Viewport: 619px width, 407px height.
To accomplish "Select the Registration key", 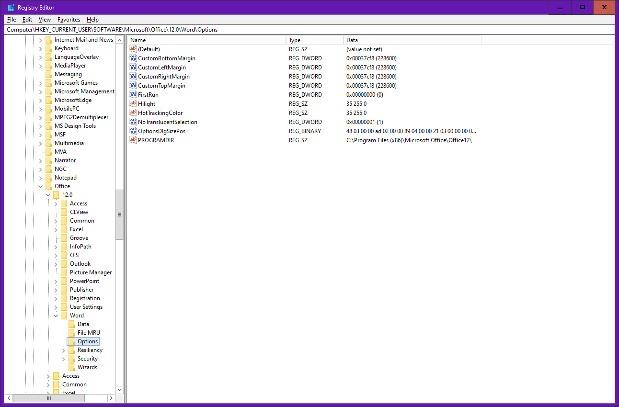I will [85, 298].
